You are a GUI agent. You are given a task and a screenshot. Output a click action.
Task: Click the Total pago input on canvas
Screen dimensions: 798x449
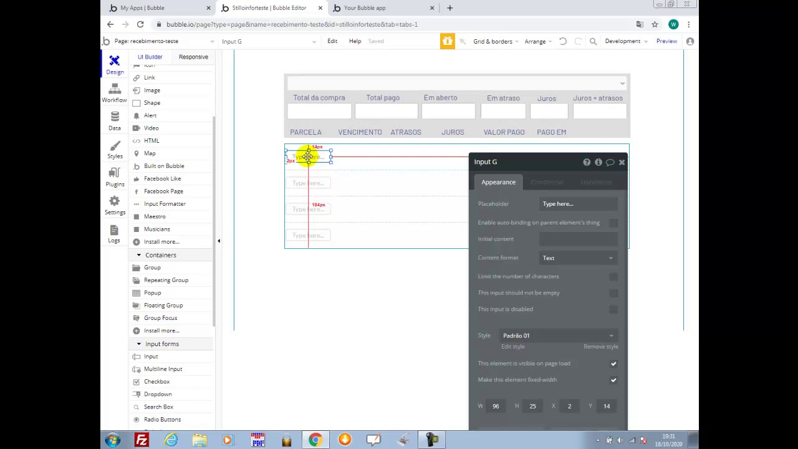386,111
